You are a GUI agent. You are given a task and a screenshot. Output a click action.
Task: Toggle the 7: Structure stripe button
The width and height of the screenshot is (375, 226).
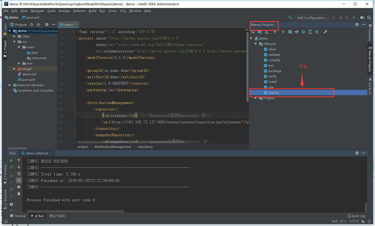[5, 199]
